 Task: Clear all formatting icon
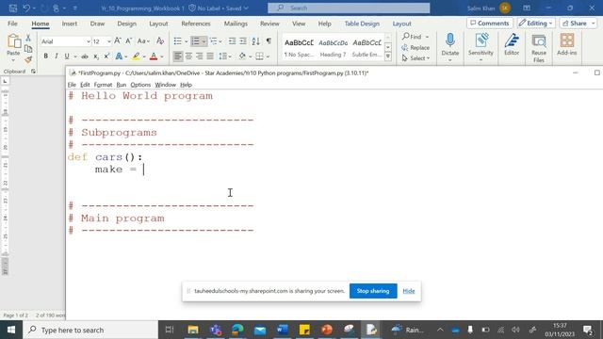coord(160,41)
